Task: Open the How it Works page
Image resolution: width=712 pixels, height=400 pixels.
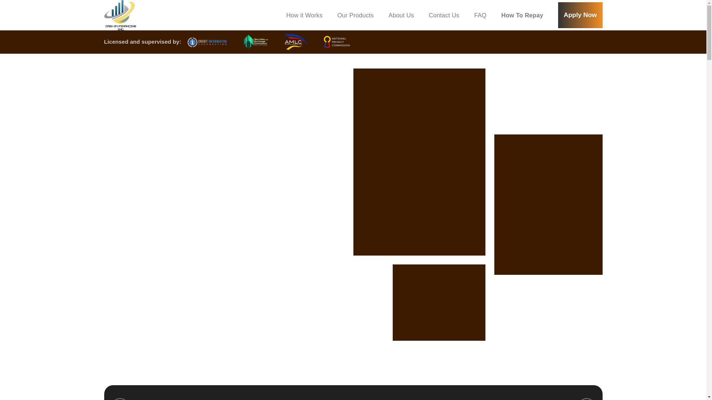Action: click(x=304, y=16)
